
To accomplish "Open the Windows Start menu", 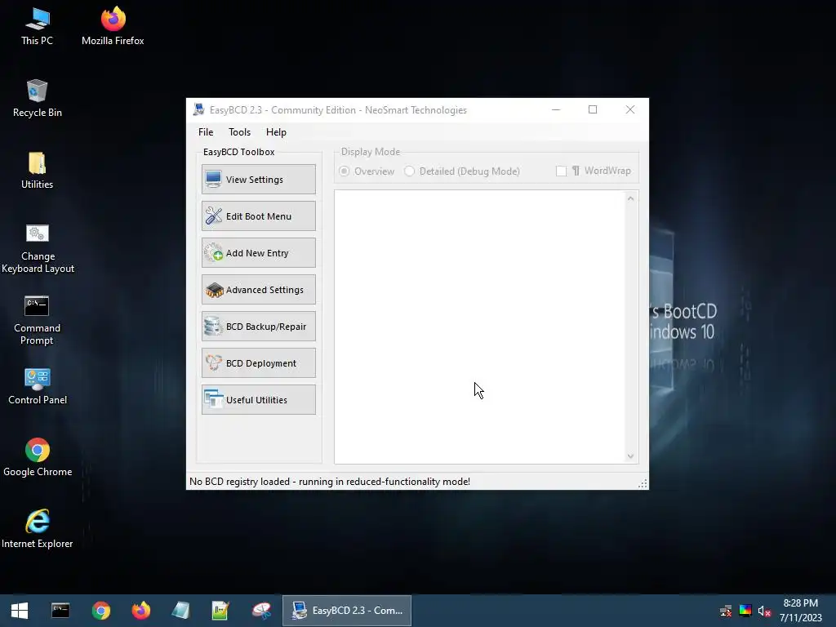I will tap(20, 611).
